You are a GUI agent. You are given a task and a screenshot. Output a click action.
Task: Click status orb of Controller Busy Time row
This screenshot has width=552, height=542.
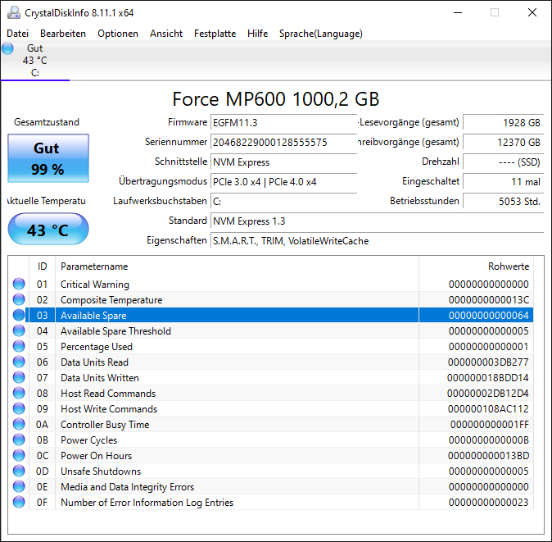(19, 424)
